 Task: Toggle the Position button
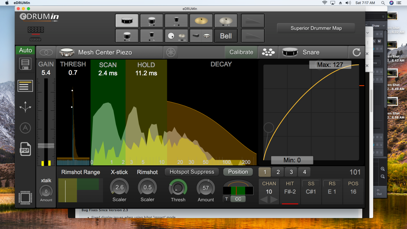(238, 172)
